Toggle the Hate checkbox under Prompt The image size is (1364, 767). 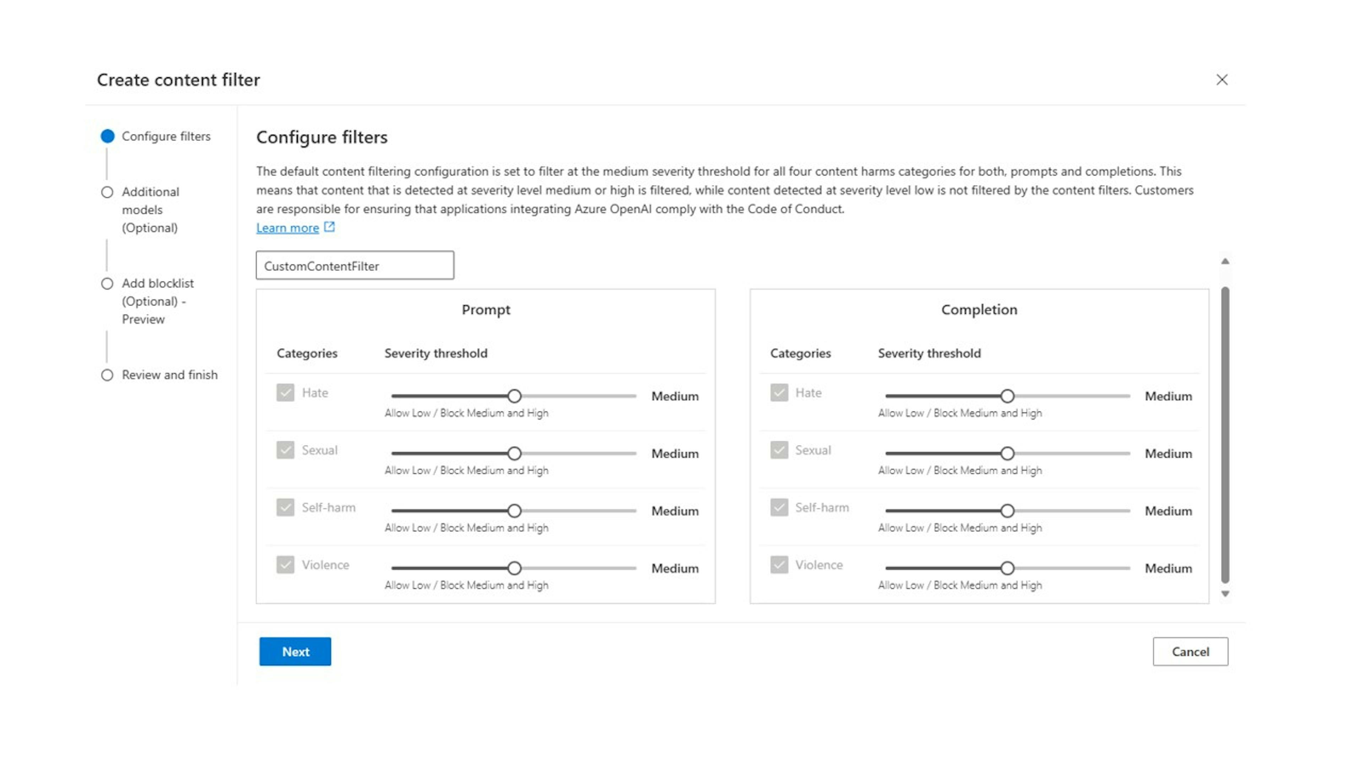click(285, 392)
